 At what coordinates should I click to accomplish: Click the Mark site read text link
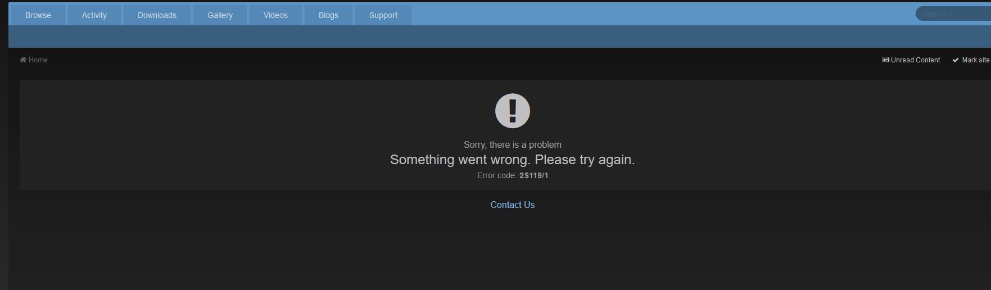tap(976, 60)
